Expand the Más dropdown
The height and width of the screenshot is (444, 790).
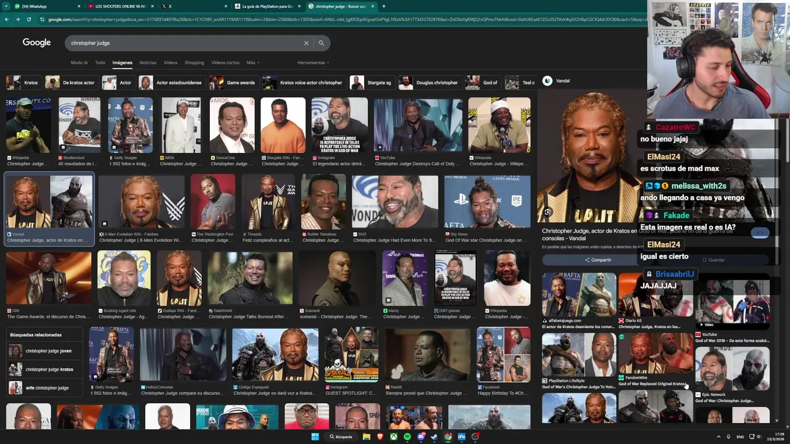[x=252, y=62]
